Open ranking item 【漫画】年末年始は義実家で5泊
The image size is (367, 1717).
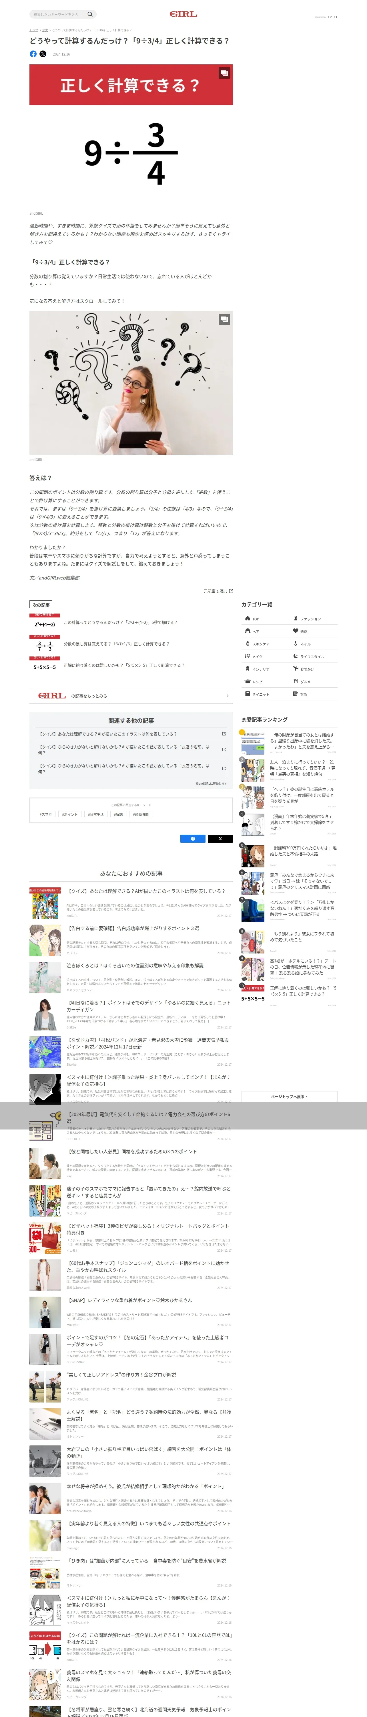click(x=302, y=822)
